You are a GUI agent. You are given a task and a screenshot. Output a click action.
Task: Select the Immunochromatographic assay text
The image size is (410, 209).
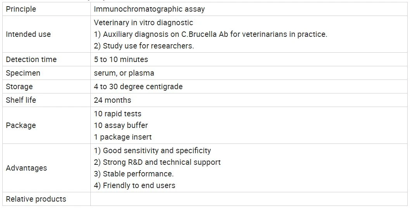149,9
